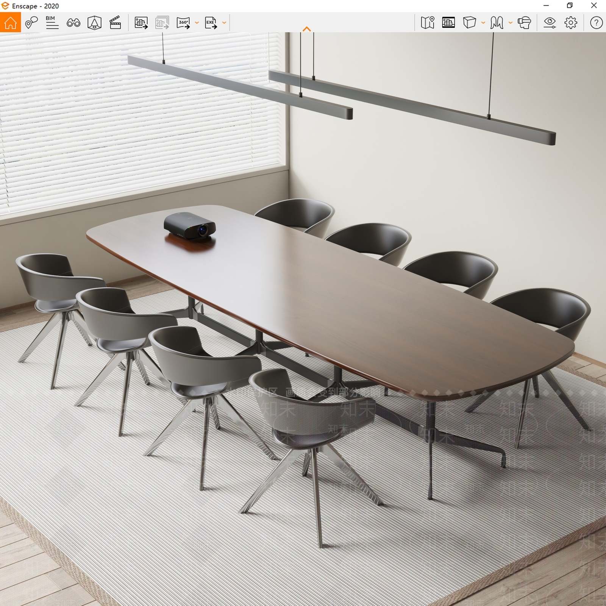The height and width of the screenshot is (606, 606).
Task: Enable VR headset mode
Action: [x=524, y=23]
